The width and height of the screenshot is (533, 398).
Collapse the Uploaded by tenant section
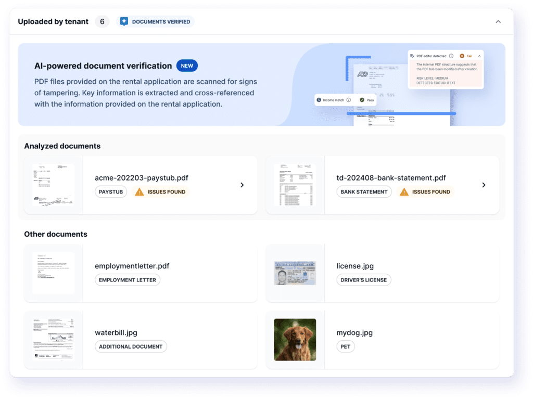[498, 22]
